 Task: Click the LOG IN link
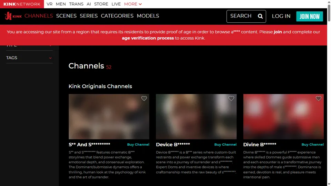click(x=281, y=16)
